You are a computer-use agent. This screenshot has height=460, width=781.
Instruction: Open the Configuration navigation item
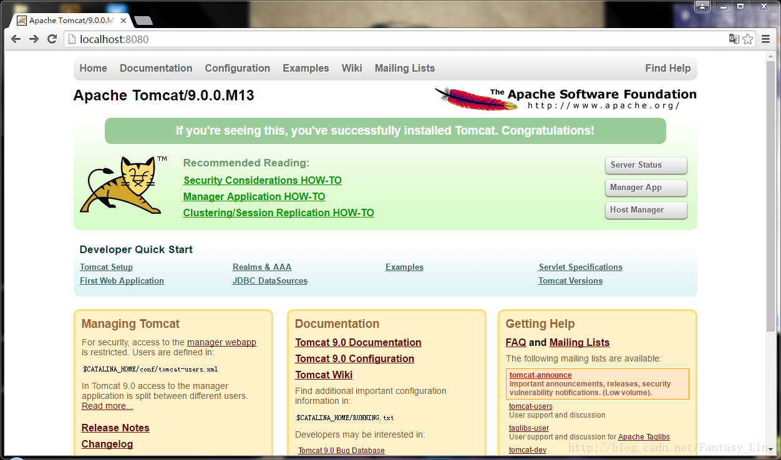pos(238,69)
